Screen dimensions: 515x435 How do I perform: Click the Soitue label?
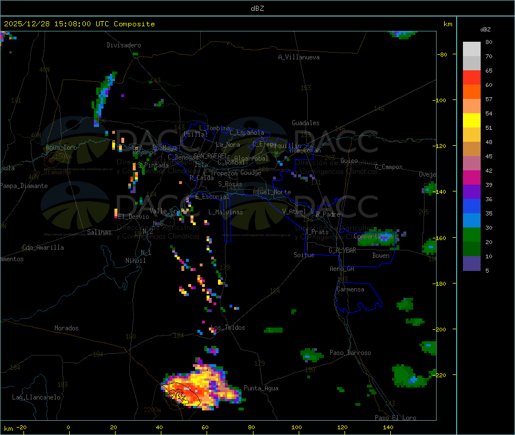click(304, 255)
